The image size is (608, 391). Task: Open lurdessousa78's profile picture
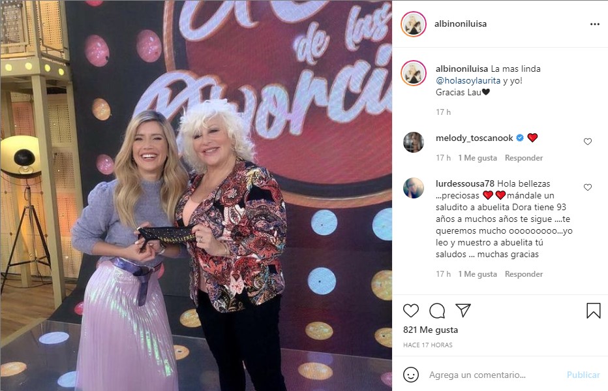pos(414,188)
